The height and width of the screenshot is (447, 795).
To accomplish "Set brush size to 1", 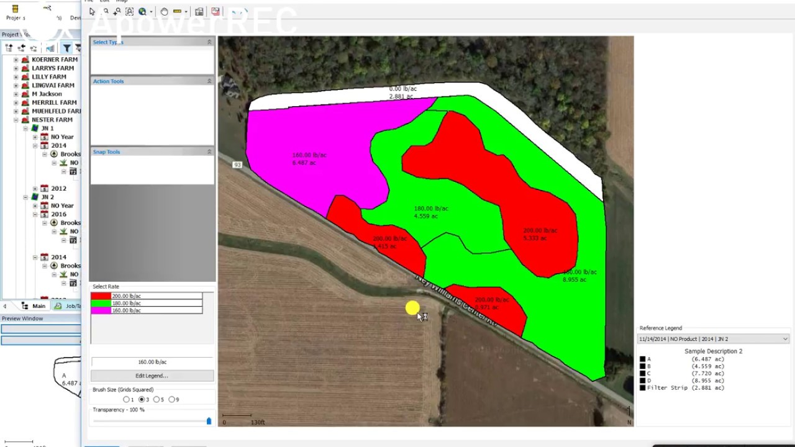I will click(127, 400).
